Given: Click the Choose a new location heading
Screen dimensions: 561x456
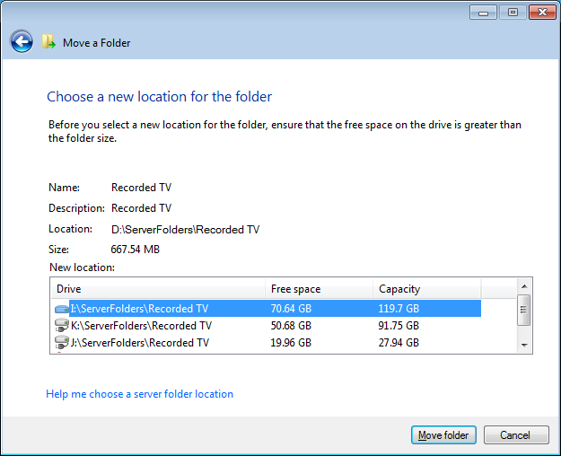Looking at the screenshot, I should (160, 97).
